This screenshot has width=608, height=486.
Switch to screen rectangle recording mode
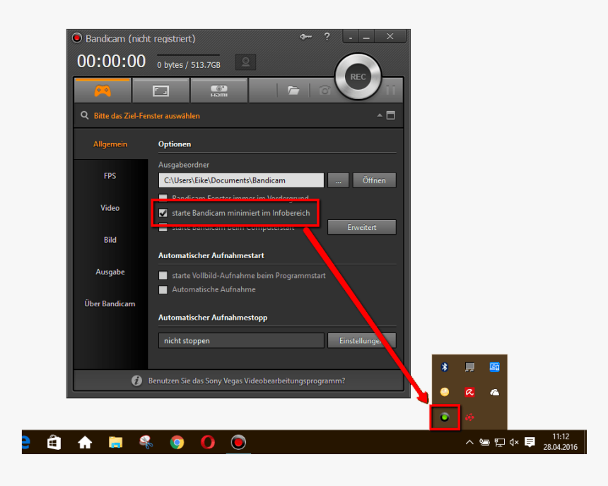coord(161,91)
